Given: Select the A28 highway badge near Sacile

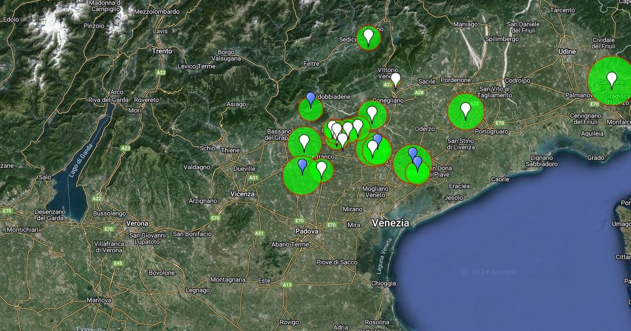Looking at the screenshot, I should pos(419,92).
